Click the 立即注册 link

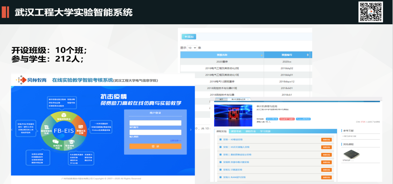pyautogui.click(x=175, y=140)
